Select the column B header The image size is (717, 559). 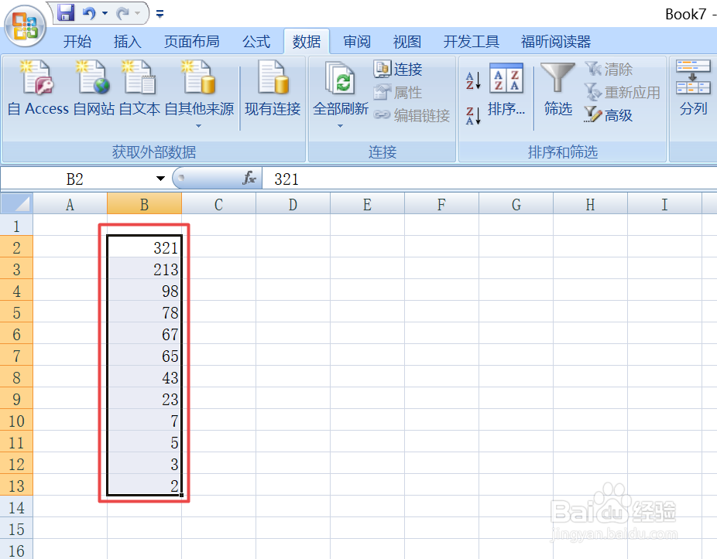coord(145,204)
